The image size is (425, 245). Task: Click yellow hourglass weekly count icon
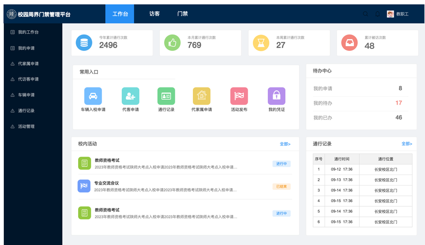(261, 43)
